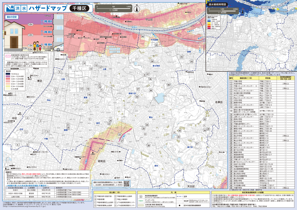Click the 浸水継続時間図 inset map title
Image resolution: width=297 pixels, height=210 pixels.
point(217,4)
